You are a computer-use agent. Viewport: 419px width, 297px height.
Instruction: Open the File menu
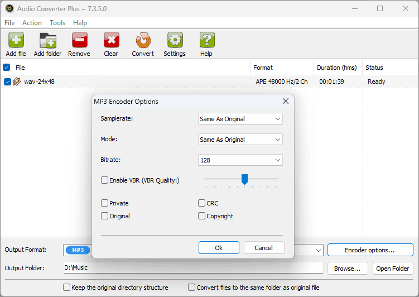click(x=9, y=23)
